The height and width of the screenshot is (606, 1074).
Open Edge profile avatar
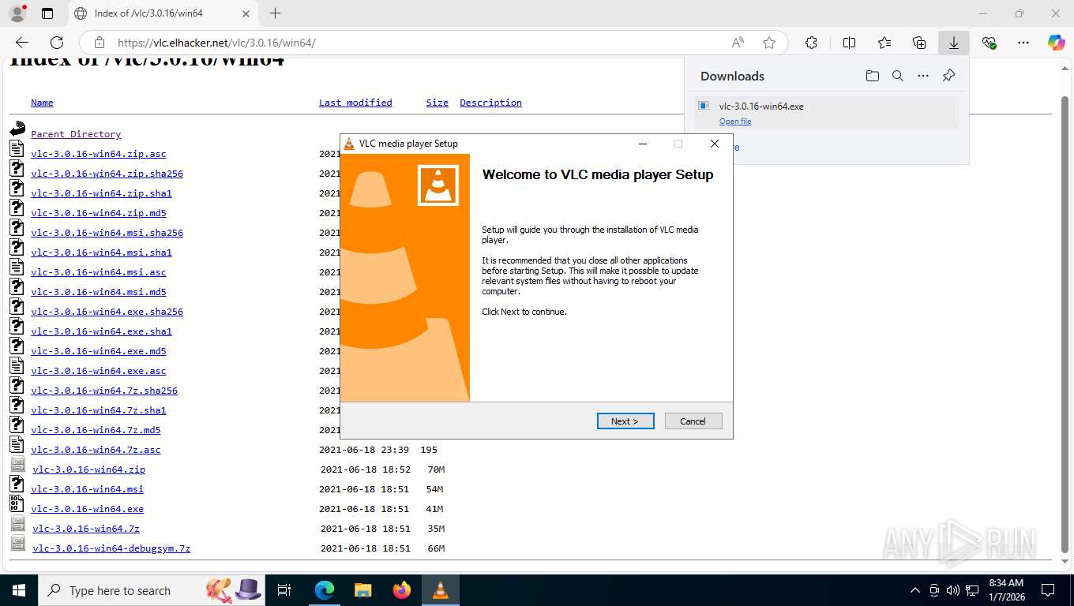[17, 13]
